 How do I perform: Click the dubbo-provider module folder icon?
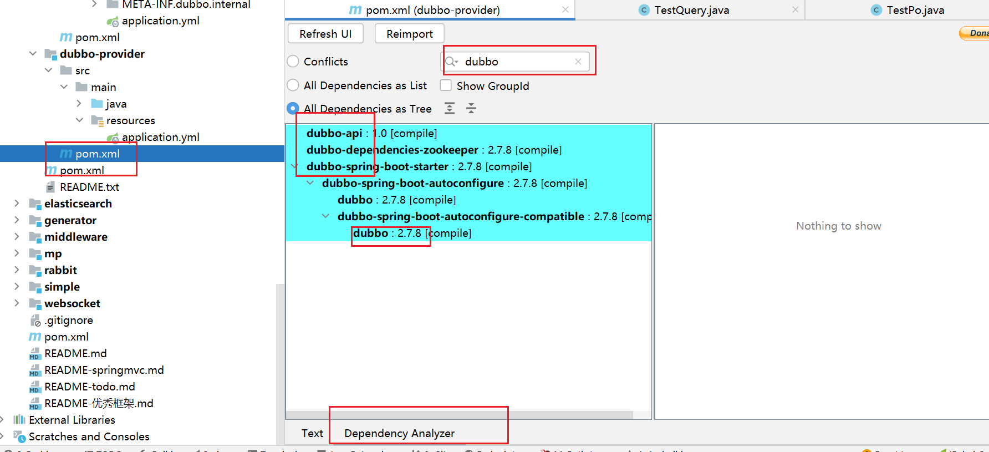(x=50, y=54)
